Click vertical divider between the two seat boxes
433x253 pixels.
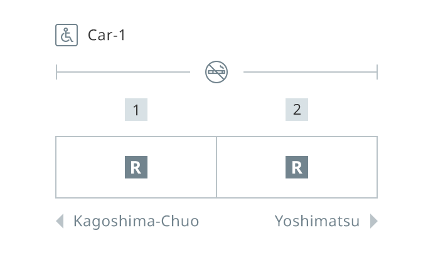[x=216, y=167]
